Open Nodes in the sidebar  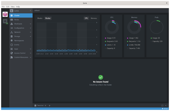pyautogui.click(x=17, y=20)
